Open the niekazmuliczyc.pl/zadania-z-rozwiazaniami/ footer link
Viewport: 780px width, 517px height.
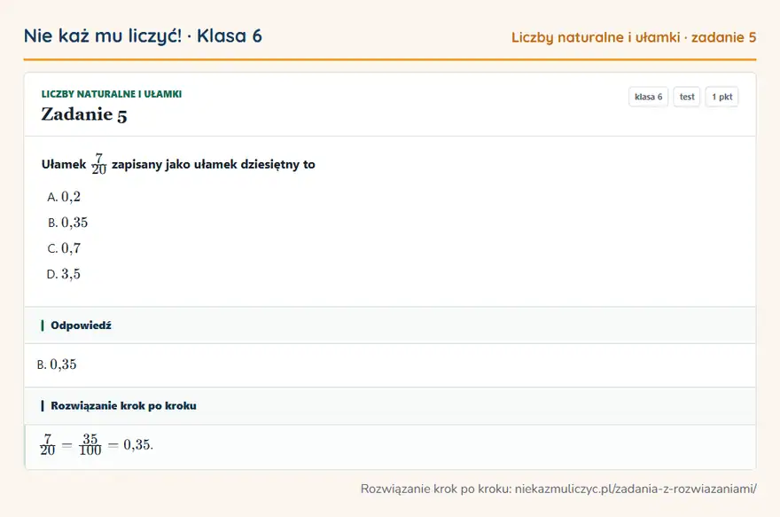(636, 489)
